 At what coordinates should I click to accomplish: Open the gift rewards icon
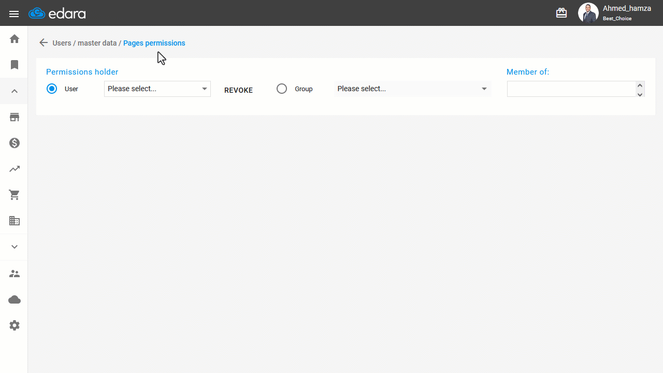[561, 13]
